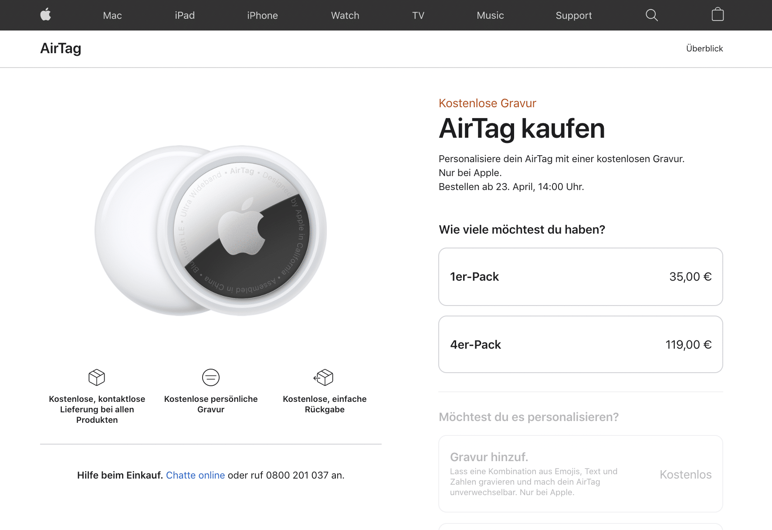Select the 4er-Pack option for 119,00 €
This screenshot has width=772, height=530.
point(580,344)
